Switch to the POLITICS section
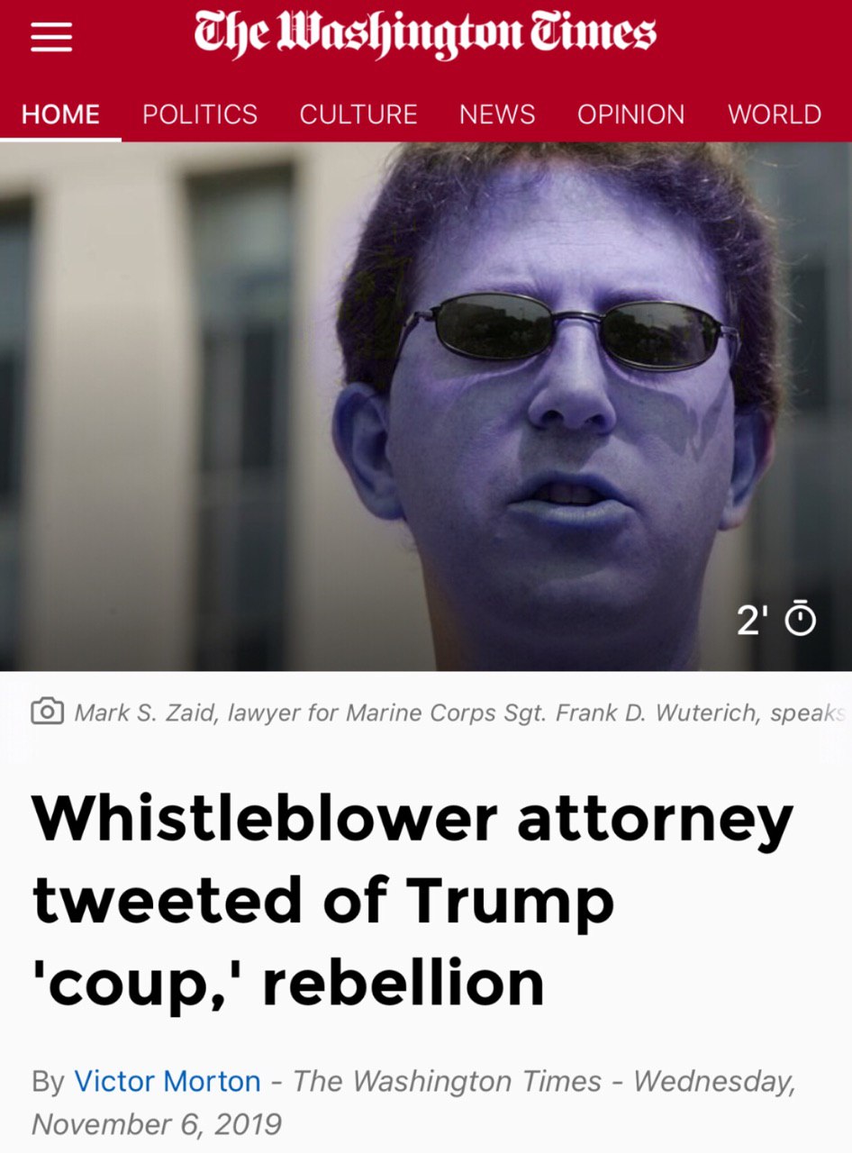 [x=200, y=114]
